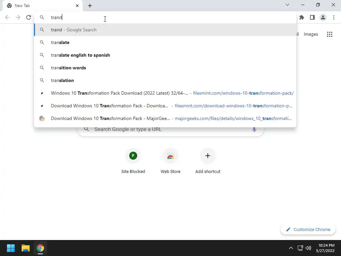
Task: Choose the 'transition words' suggestion
Action: pyautogui.click(x=165, y=68)
